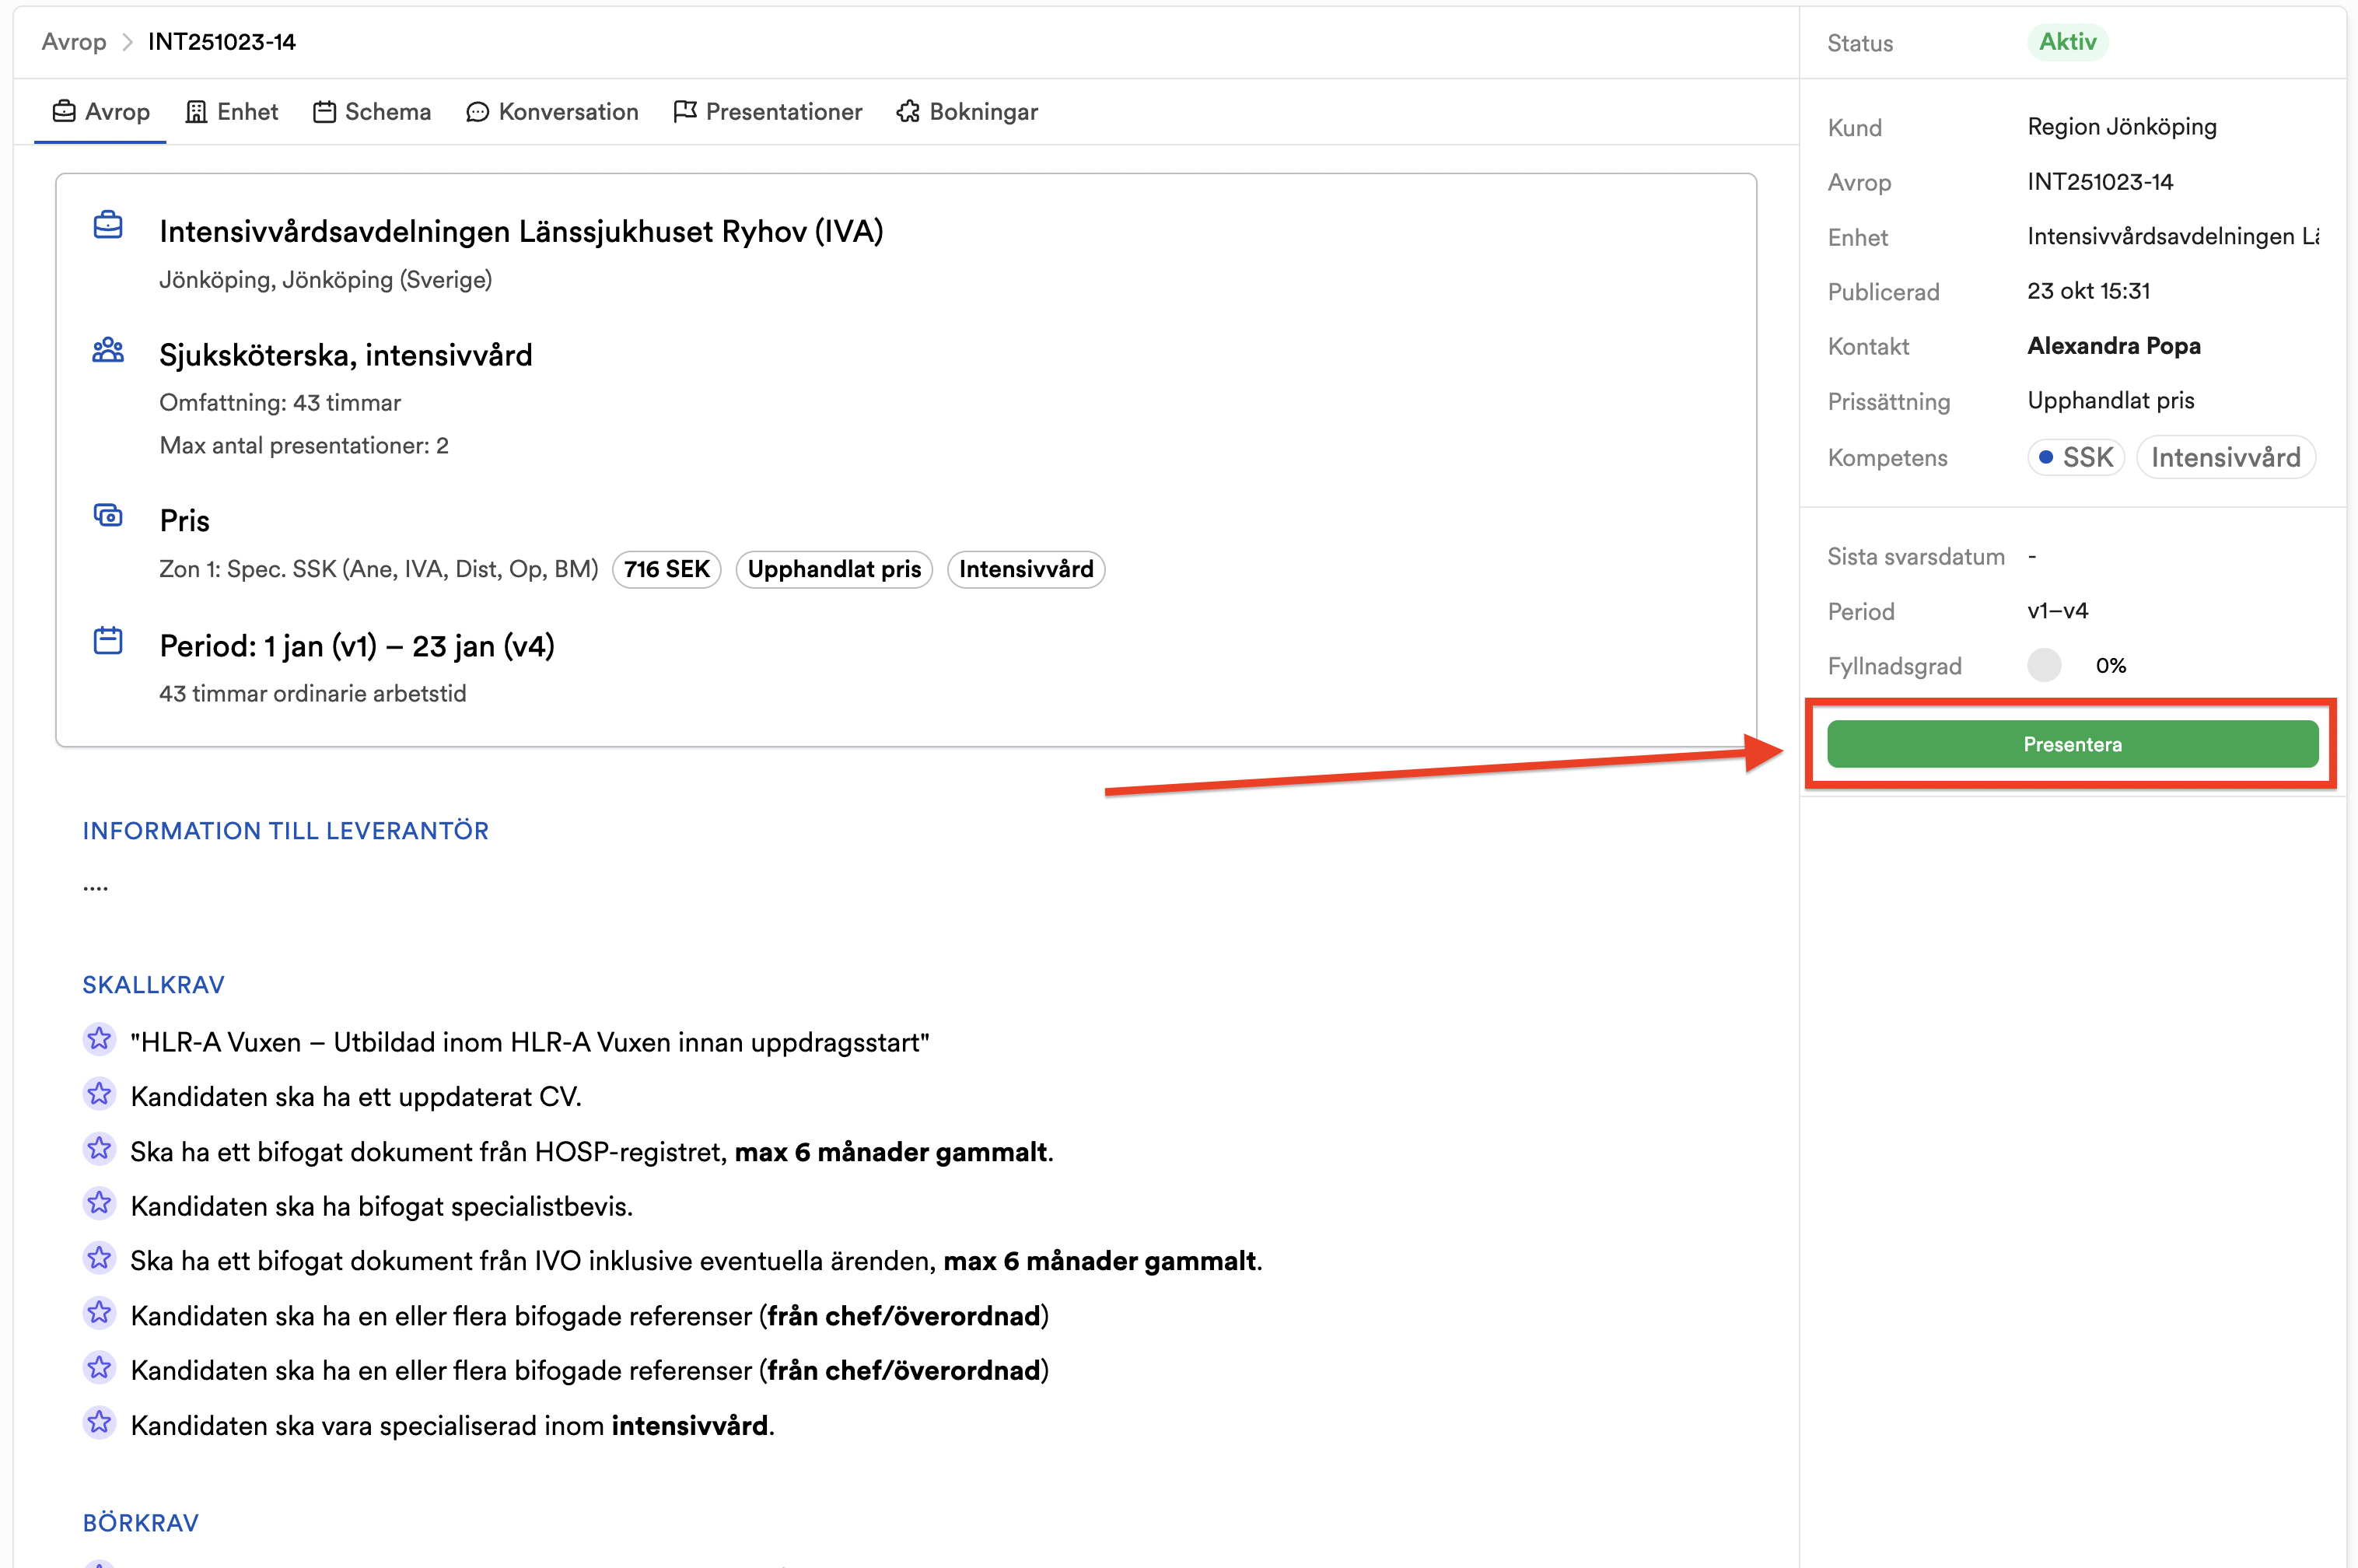Click the Upphandlat pris badge under Pris

click(834, 570)
